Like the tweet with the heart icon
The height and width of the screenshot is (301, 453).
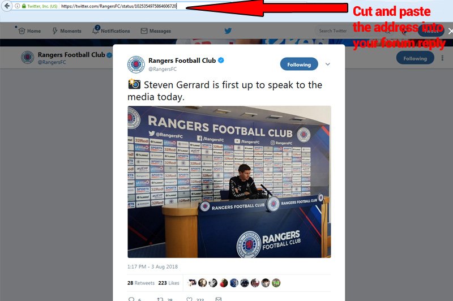190,299
